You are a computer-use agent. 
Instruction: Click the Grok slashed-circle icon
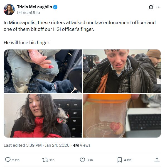click(151, 7)
